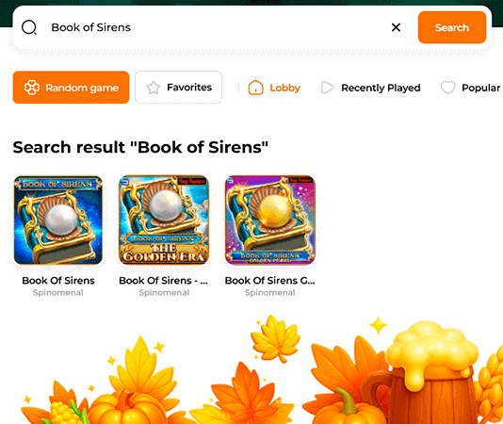
Task: Click Spinomenal under the Golden Era game
Action: 164,293
